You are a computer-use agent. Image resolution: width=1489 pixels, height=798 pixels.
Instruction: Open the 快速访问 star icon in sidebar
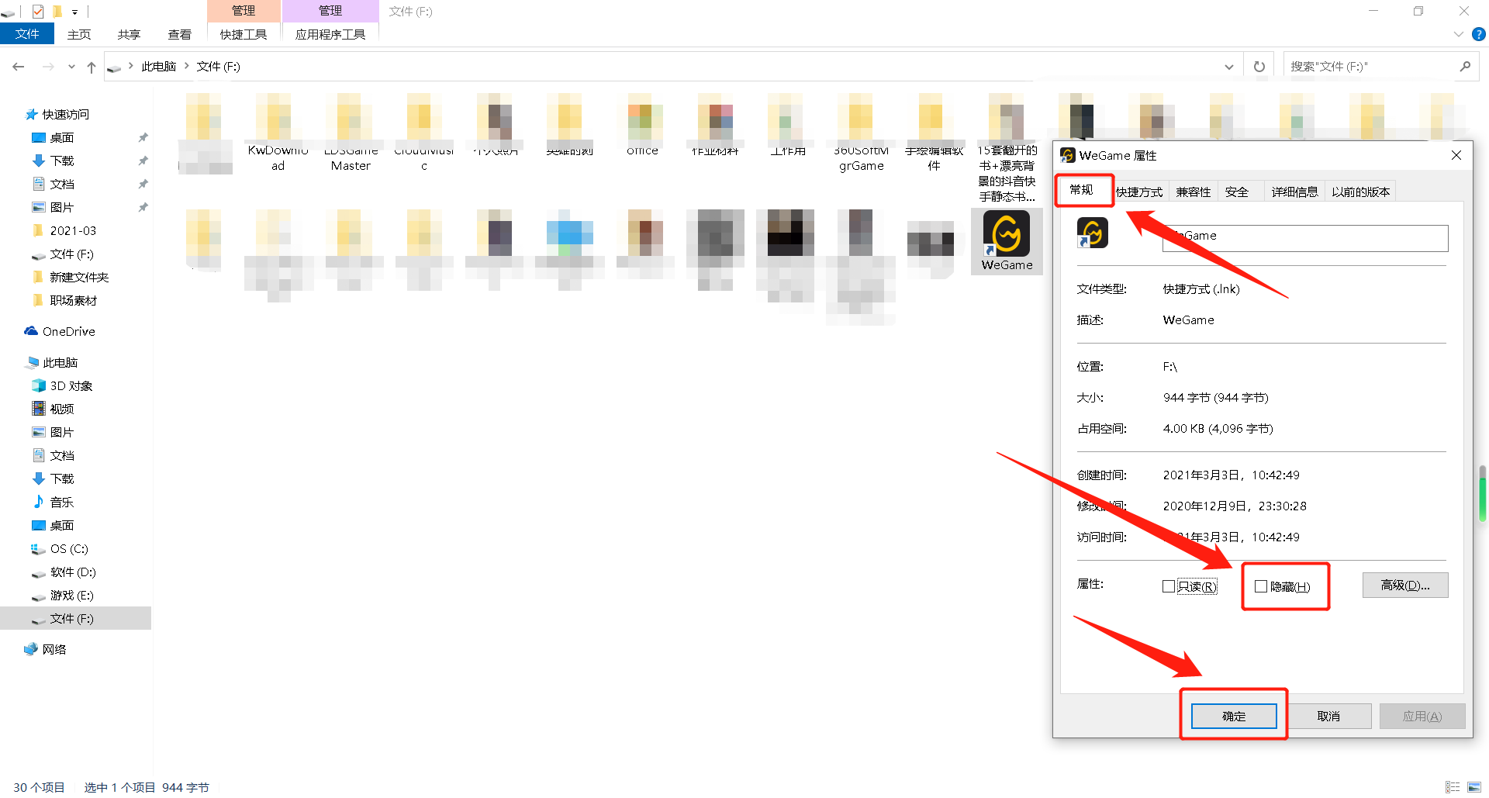pos(32,115)
